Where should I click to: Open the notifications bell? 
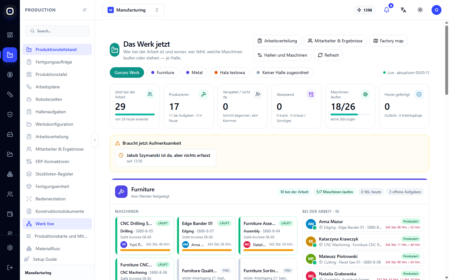click(387, 10)
